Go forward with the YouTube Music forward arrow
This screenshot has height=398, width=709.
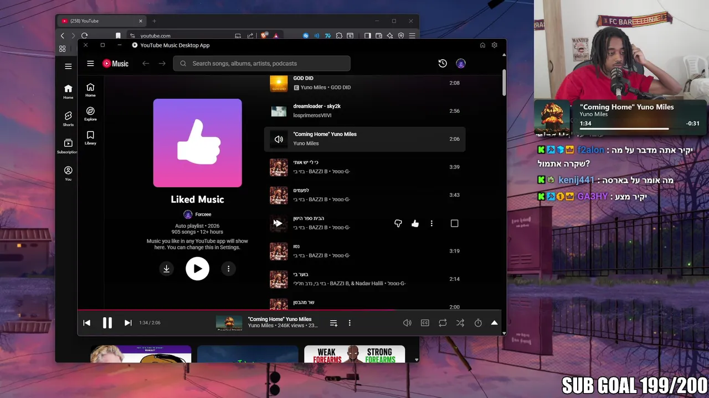pyautogui.click(x=162, y=64)
